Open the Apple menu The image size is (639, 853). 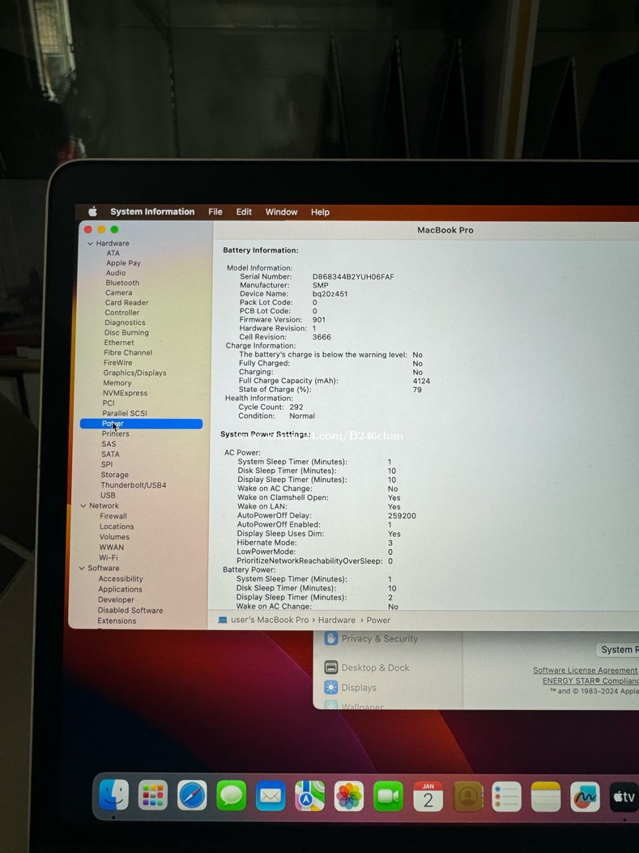click(93, 211)
